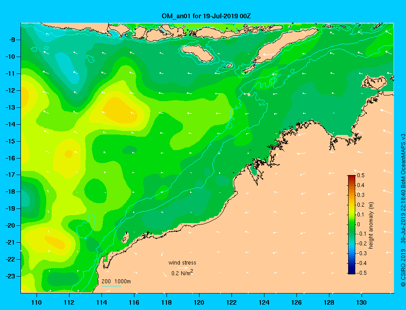This screenshot has height=310, width=406.
Task: Click the 'wind stress' legend label
Action: pos(182,263)
